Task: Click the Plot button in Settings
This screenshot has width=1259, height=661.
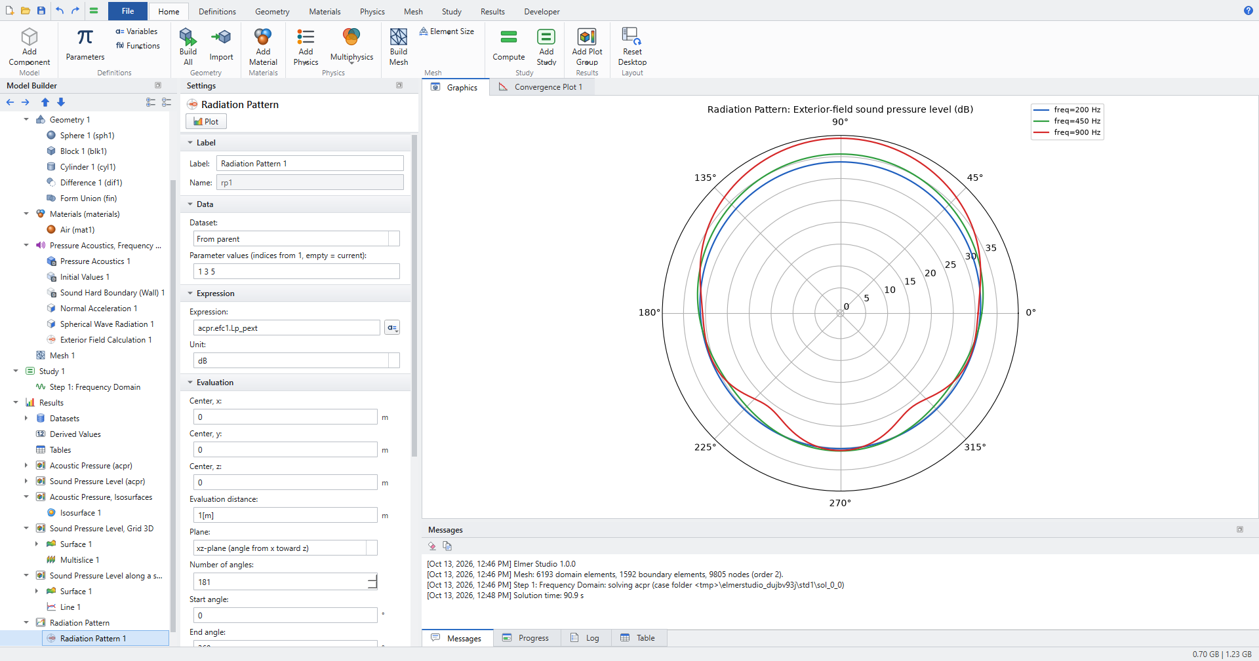Action: click(206, 121)
